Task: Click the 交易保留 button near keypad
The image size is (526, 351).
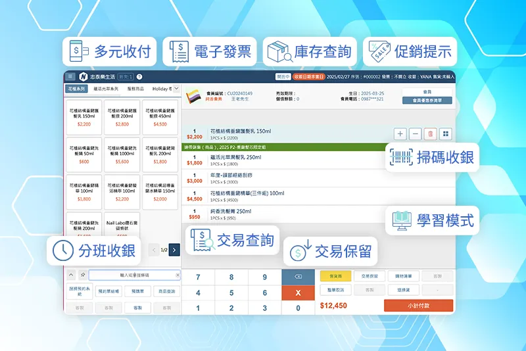Action: click(370, 276)
